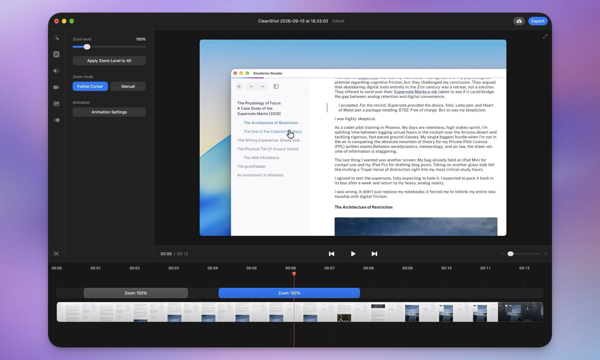Skip to the start of the recording

(x=331, y=254)
